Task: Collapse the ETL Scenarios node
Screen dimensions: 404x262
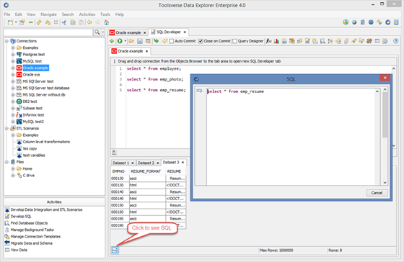Action: pos(6,128)
